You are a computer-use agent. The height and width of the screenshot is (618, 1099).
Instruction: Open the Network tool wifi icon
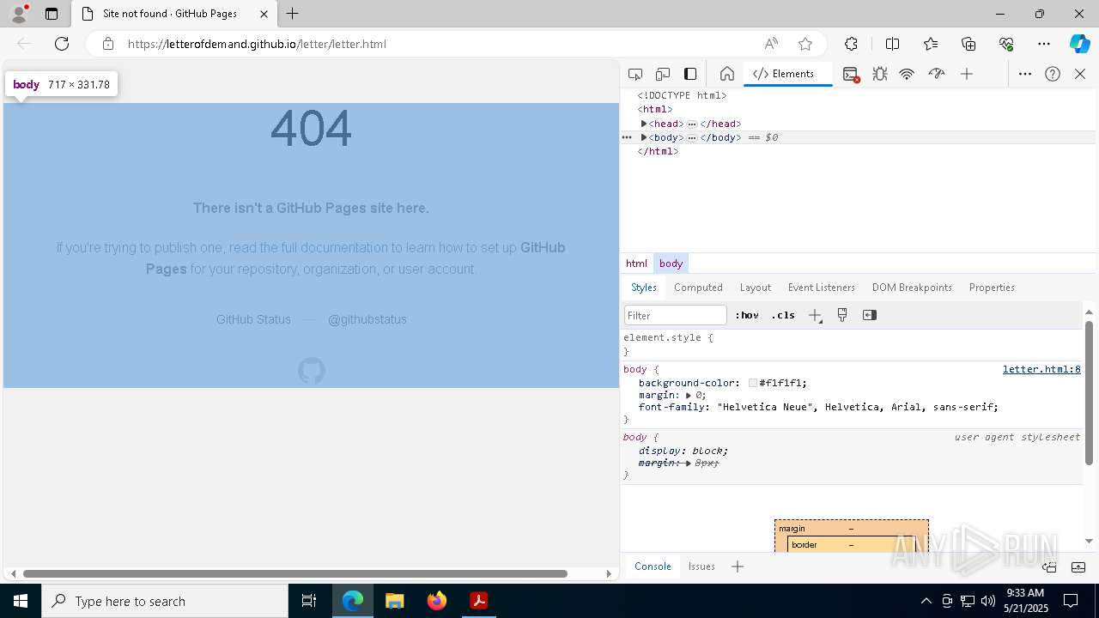[x=907, y=74]
